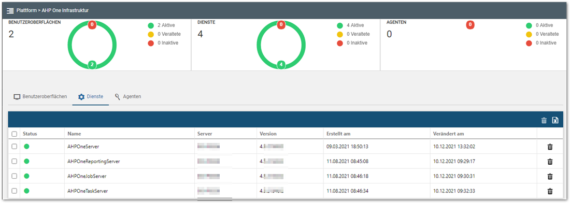Check the AHPOneJobServer row checkbox
The width and height of the screenshot is (570, 203).
pyautogui.click(x=15, y=176)
